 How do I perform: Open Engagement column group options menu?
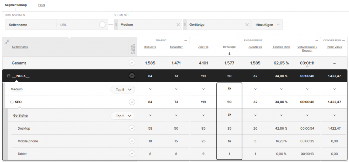(x=317, y=40)
